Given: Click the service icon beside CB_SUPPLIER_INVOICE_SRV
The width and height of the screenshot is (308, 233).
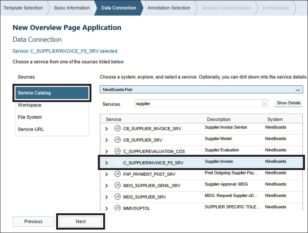Looking at the screenshot, I should pyautogui.click(x=117, y=129).
